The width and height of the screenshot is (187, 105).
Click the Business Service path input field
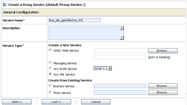[x=120, y=86]
